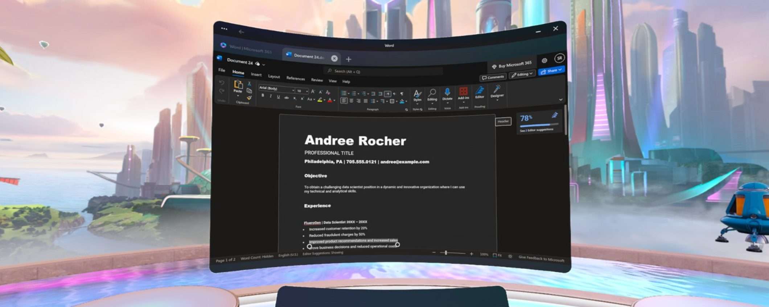
Task: Start voice input with Dictate
Action: pos(447,93)
